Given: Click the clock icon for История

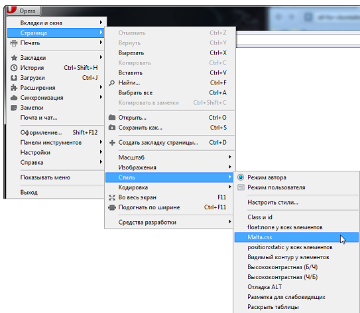Looking at the screenshot, I should pyautogui.click(x=14, y=68).
